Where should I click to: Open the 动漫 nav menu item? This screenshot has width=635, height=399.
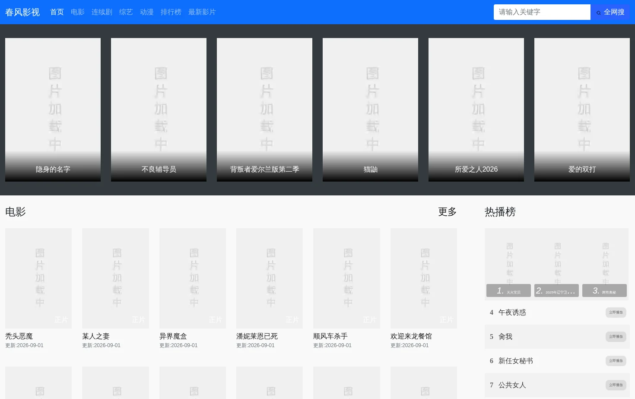tap(147, 12)
